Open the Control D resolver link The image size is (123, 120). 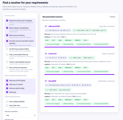(52, 54)
